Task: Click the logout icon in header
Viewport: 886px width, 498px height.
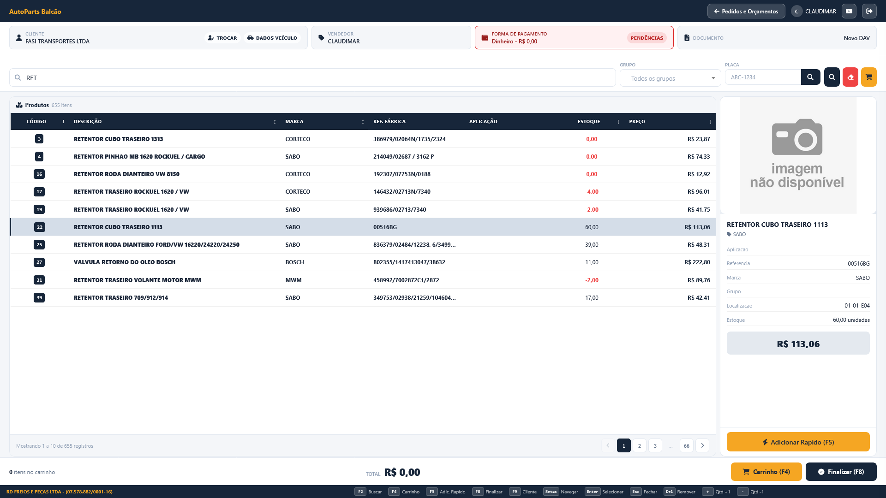Action: tap(869, 11)
